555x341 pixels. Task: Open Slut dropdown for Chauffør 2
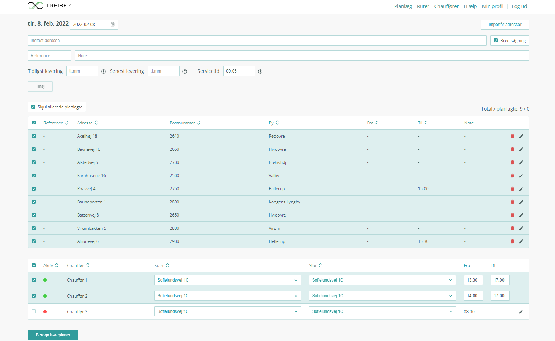382,296
